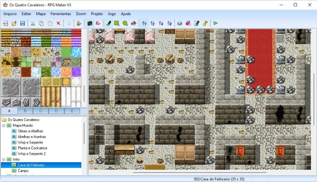Set map zoom to 1/4 scale

point(161,23)
